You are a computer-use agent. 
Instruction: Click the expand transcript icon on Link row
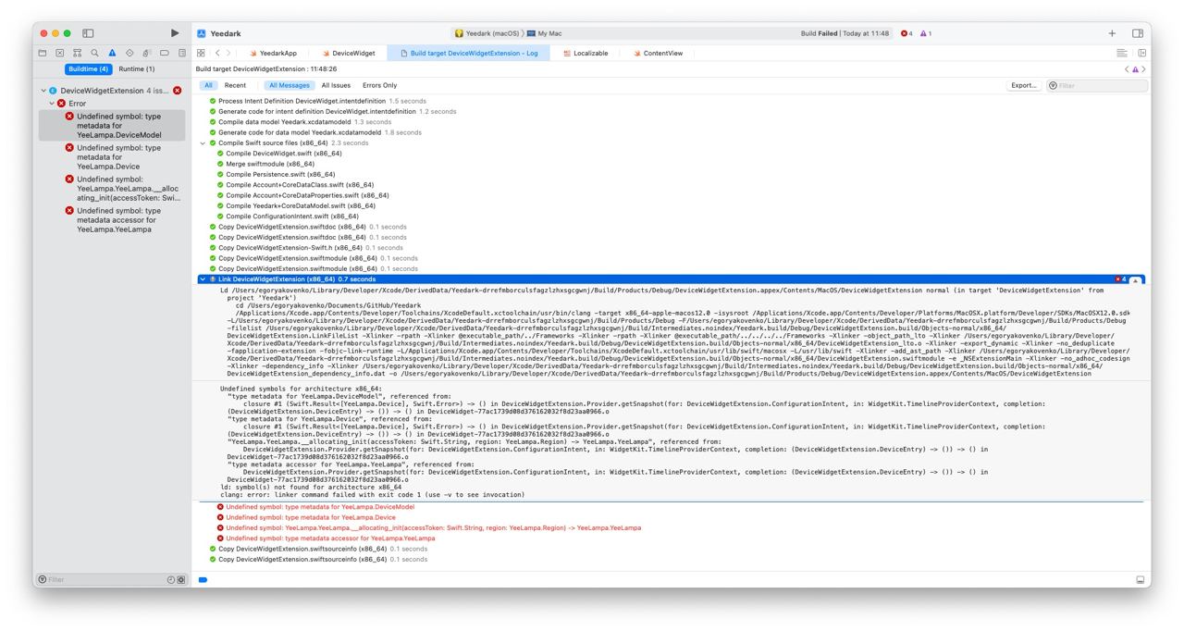[1136, 279]
